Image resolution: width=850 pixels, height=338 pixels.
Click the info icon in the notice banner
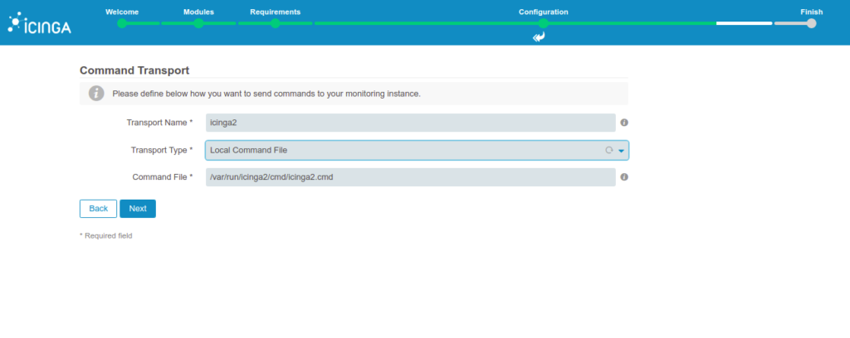coord(96,93)
